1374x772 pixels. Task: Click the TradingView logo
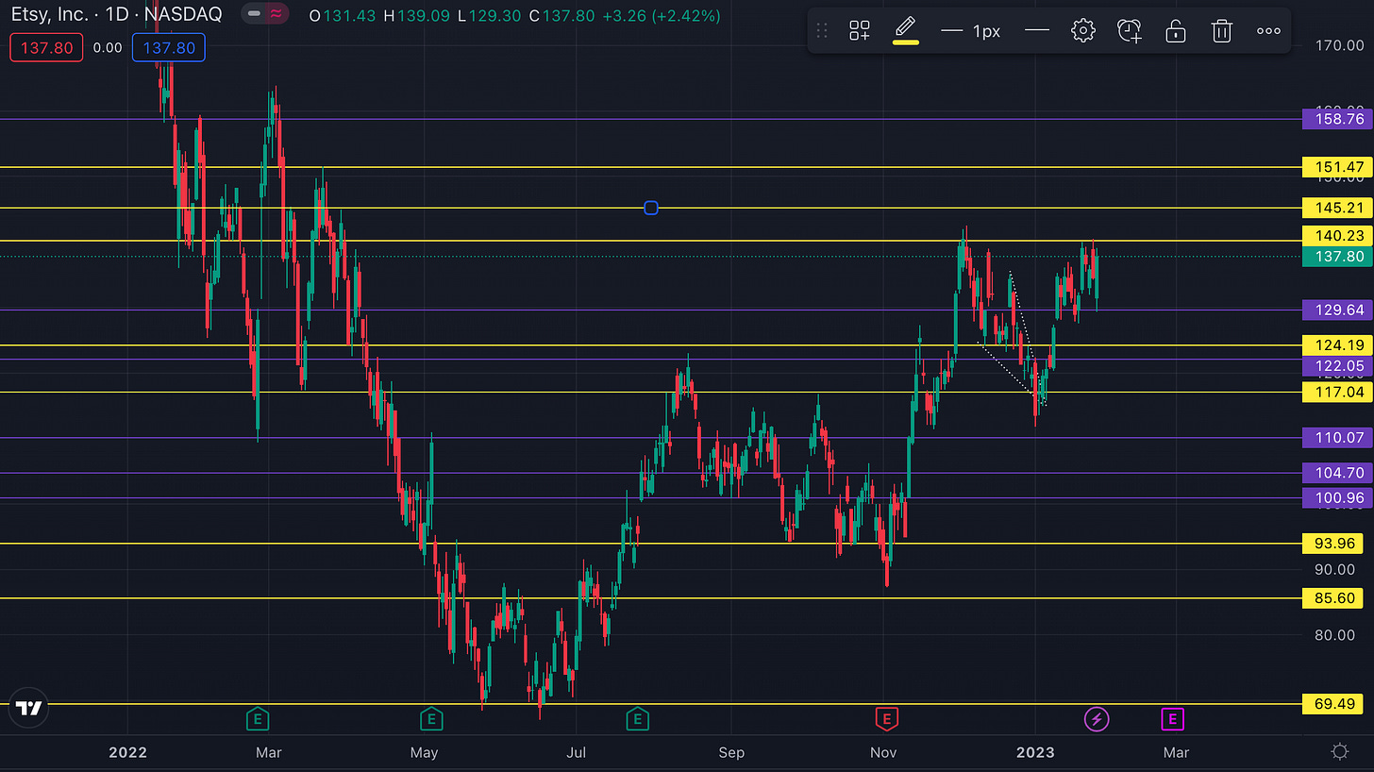pos(29,708)
